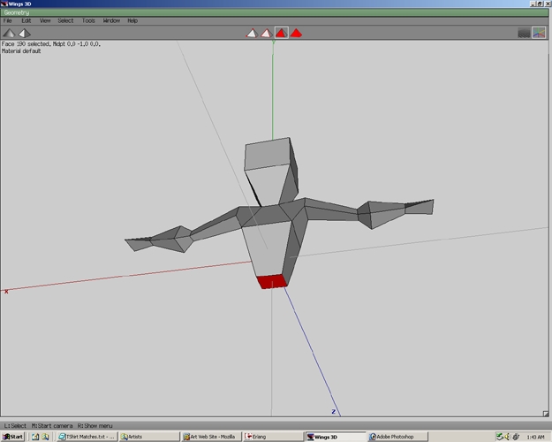Viewport: 552px width, 442px height.
Task: Click the selected red face on model
Action: [x=272, y=282]
